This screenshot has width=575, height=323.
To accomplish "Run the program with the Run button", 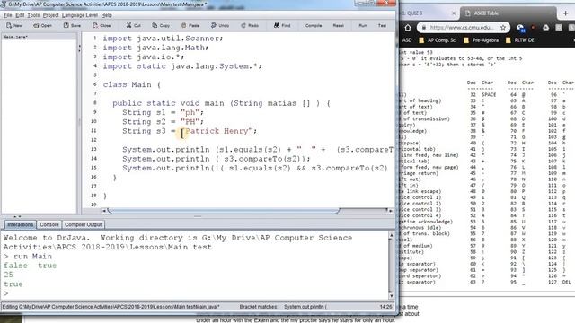I will 363,26.
